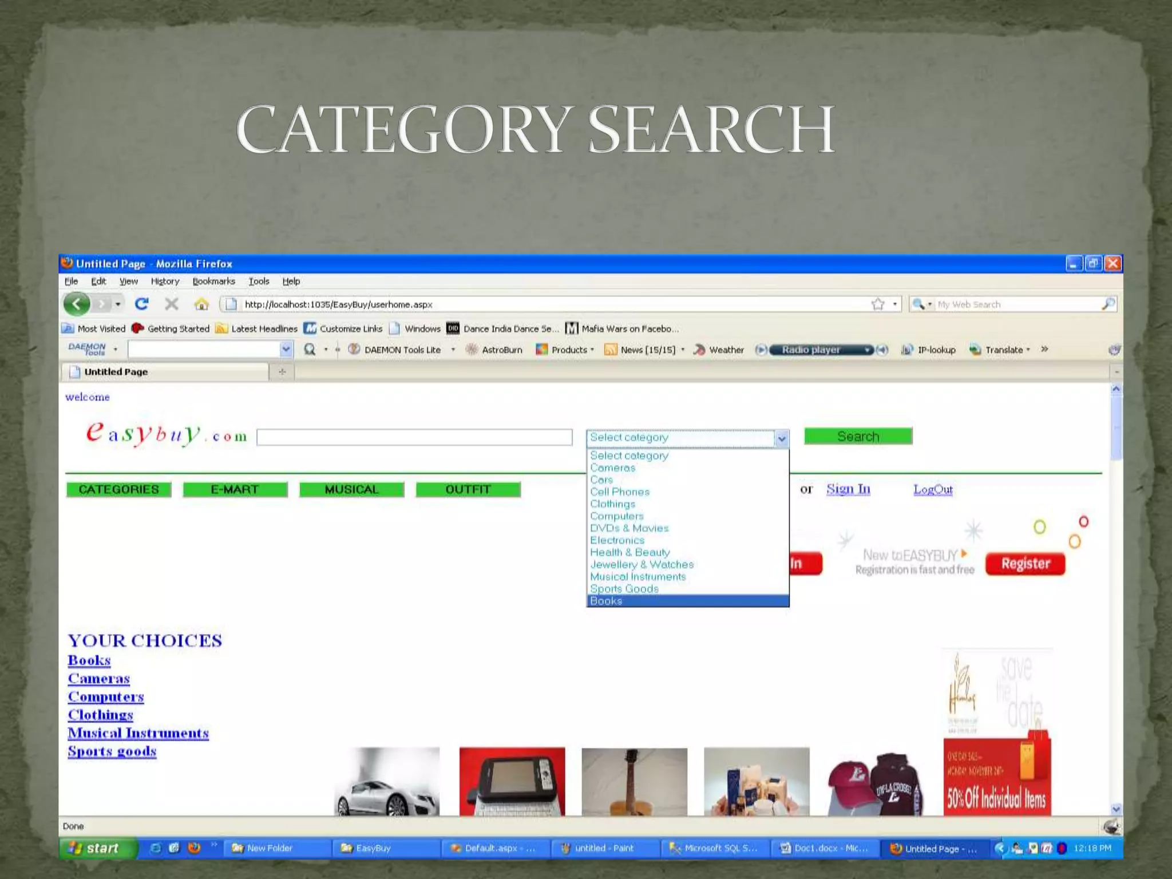
Task: Reload the page with refresh icon
Action: pyautogui.click(x=141, y=304)
